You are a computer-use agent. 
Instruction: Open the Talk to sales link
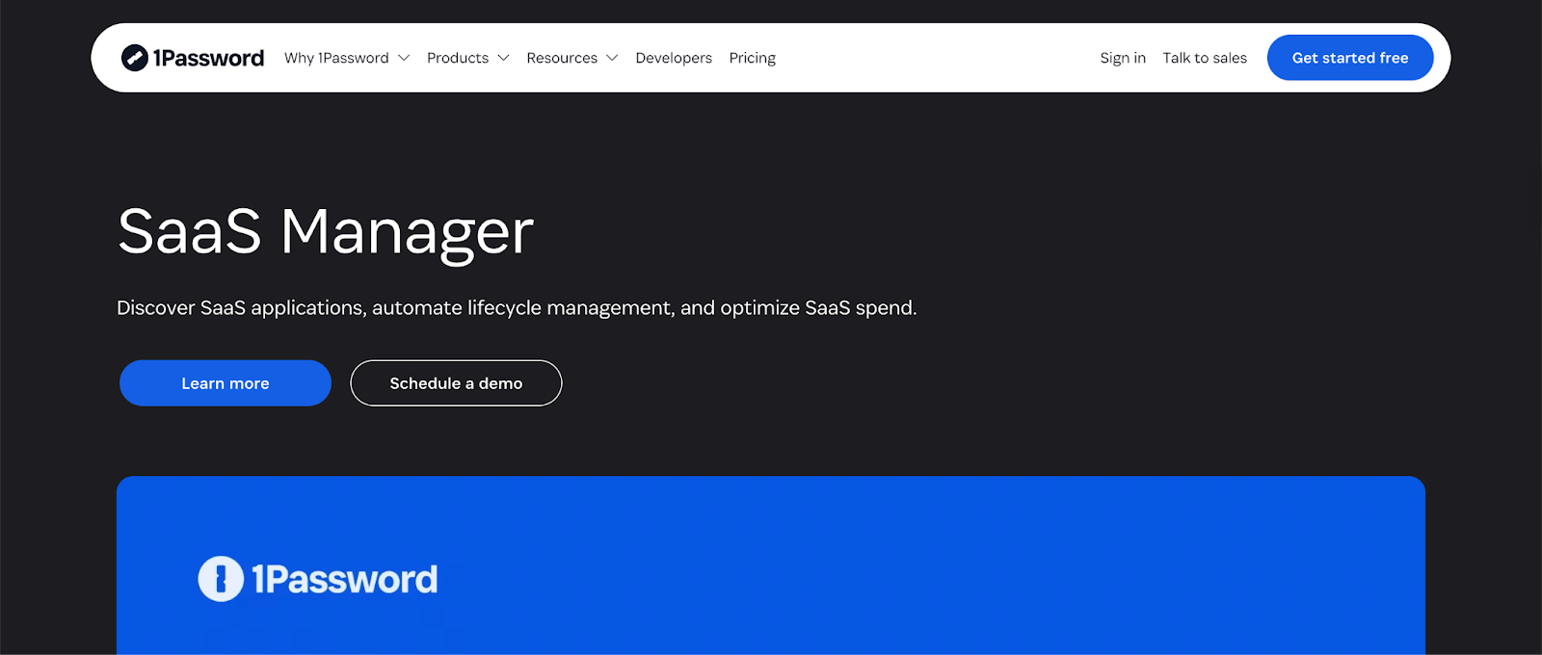(1205, 58)
